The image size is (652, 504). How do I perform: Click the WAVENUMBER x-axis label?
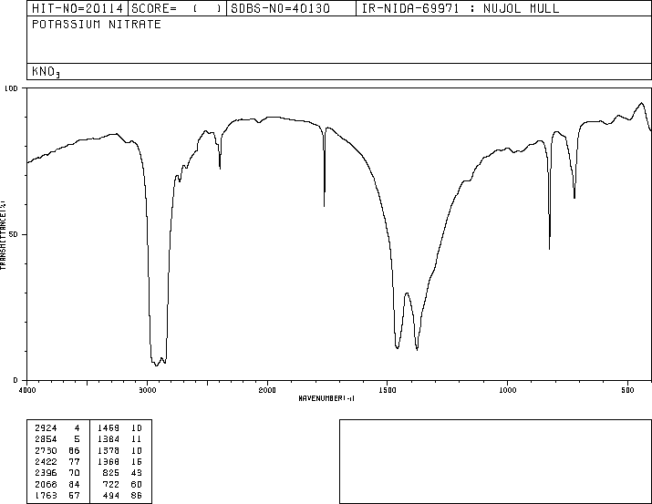tap(326, 398)
